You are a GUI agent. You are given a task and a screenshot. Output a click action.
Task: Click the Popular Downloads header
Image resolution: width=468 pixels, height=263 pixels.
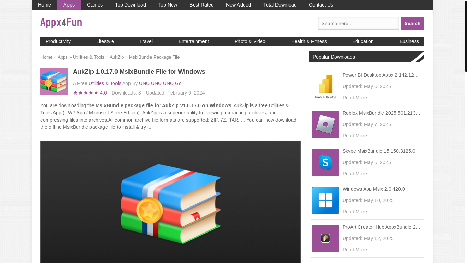(x=367, y=57)
